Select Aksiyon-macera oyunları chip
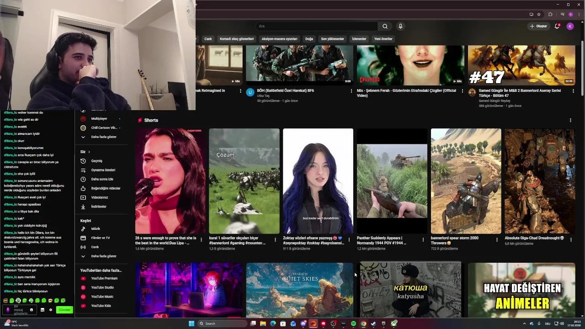This screenshot has width=585, height=329. pyautogui.click(x=279, y=39)
